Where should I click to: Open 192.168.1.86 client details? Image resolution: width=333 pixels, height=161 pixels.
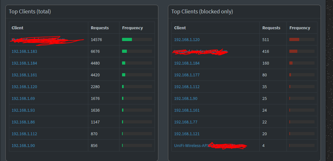tap(23, 122)
